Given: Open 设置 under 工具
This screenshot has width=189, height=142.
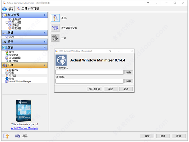Looking at the screenshot, I should (11, 73).
